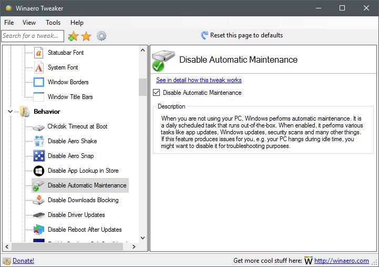
Task: Click the Winaero W logo in status bar
Action: point(309,261)
